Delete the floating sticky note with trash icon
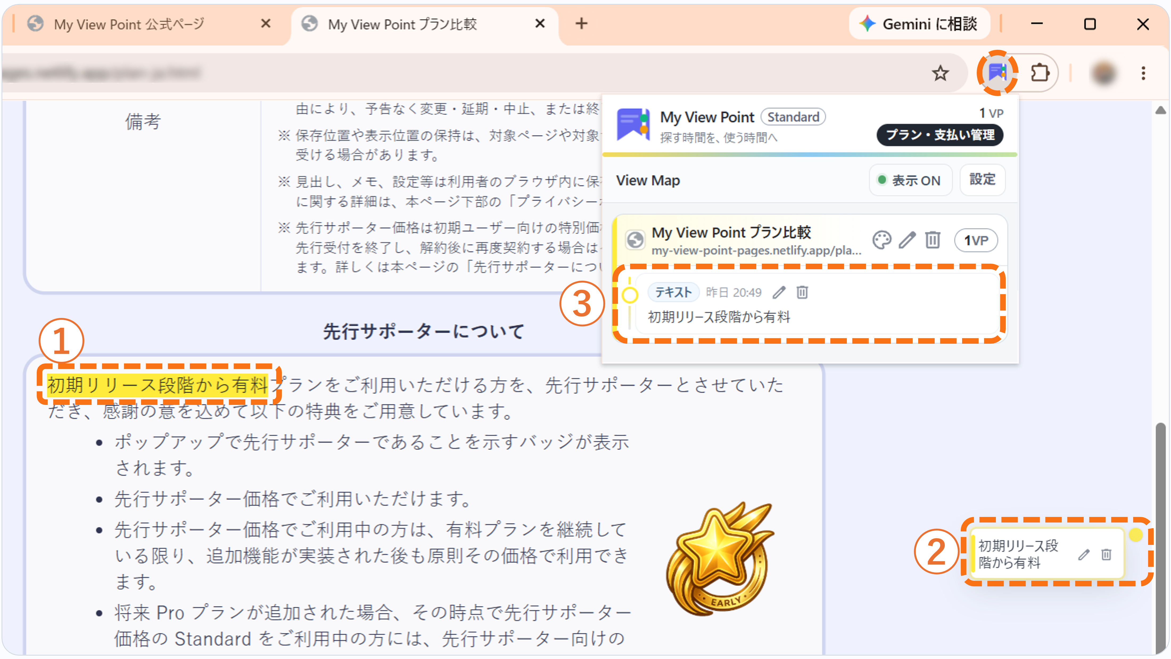Viewport: 1171px width, 659px height. click(x=1106, y=554)
